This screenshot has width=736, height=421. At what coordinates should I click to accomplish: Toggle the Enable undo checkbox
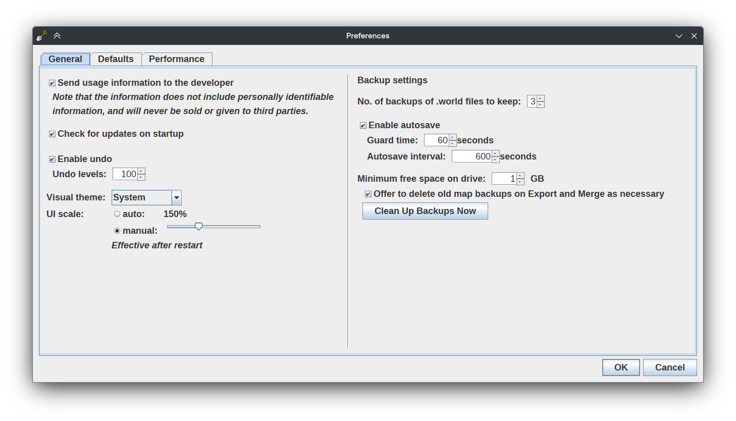[52, 160]
